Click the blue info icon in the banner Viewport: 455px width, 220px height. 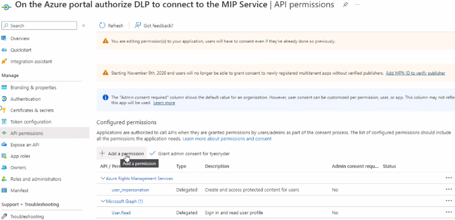tap(105, 97)
